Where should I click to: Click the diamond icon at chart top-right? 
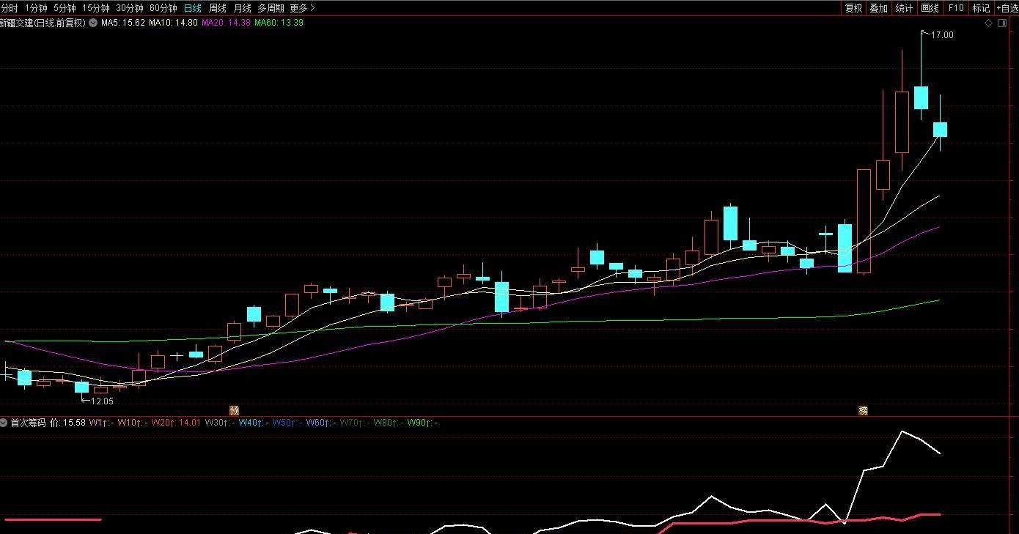[988, 23]
